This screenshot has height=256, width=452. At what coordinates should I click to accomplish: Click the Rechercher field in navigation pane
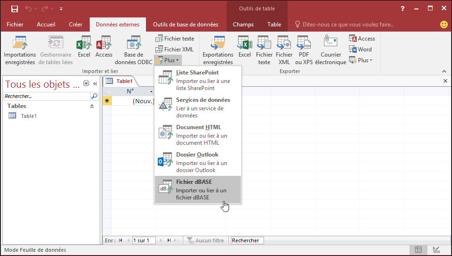pos(47,96)
